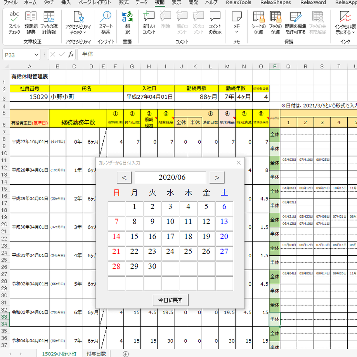Open the RelaxTools ribbon tab
357x357 pixels.
coord(238,2)
